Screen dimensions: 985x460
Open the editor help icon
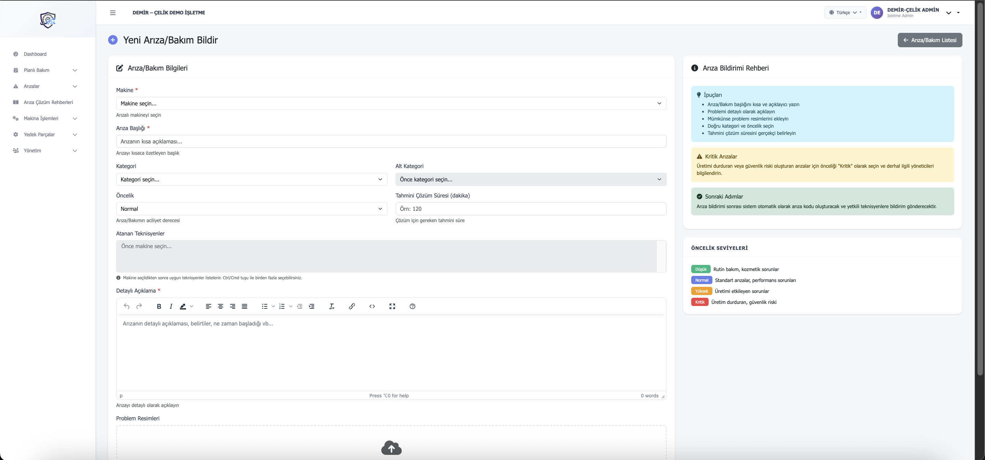[412, 306]
